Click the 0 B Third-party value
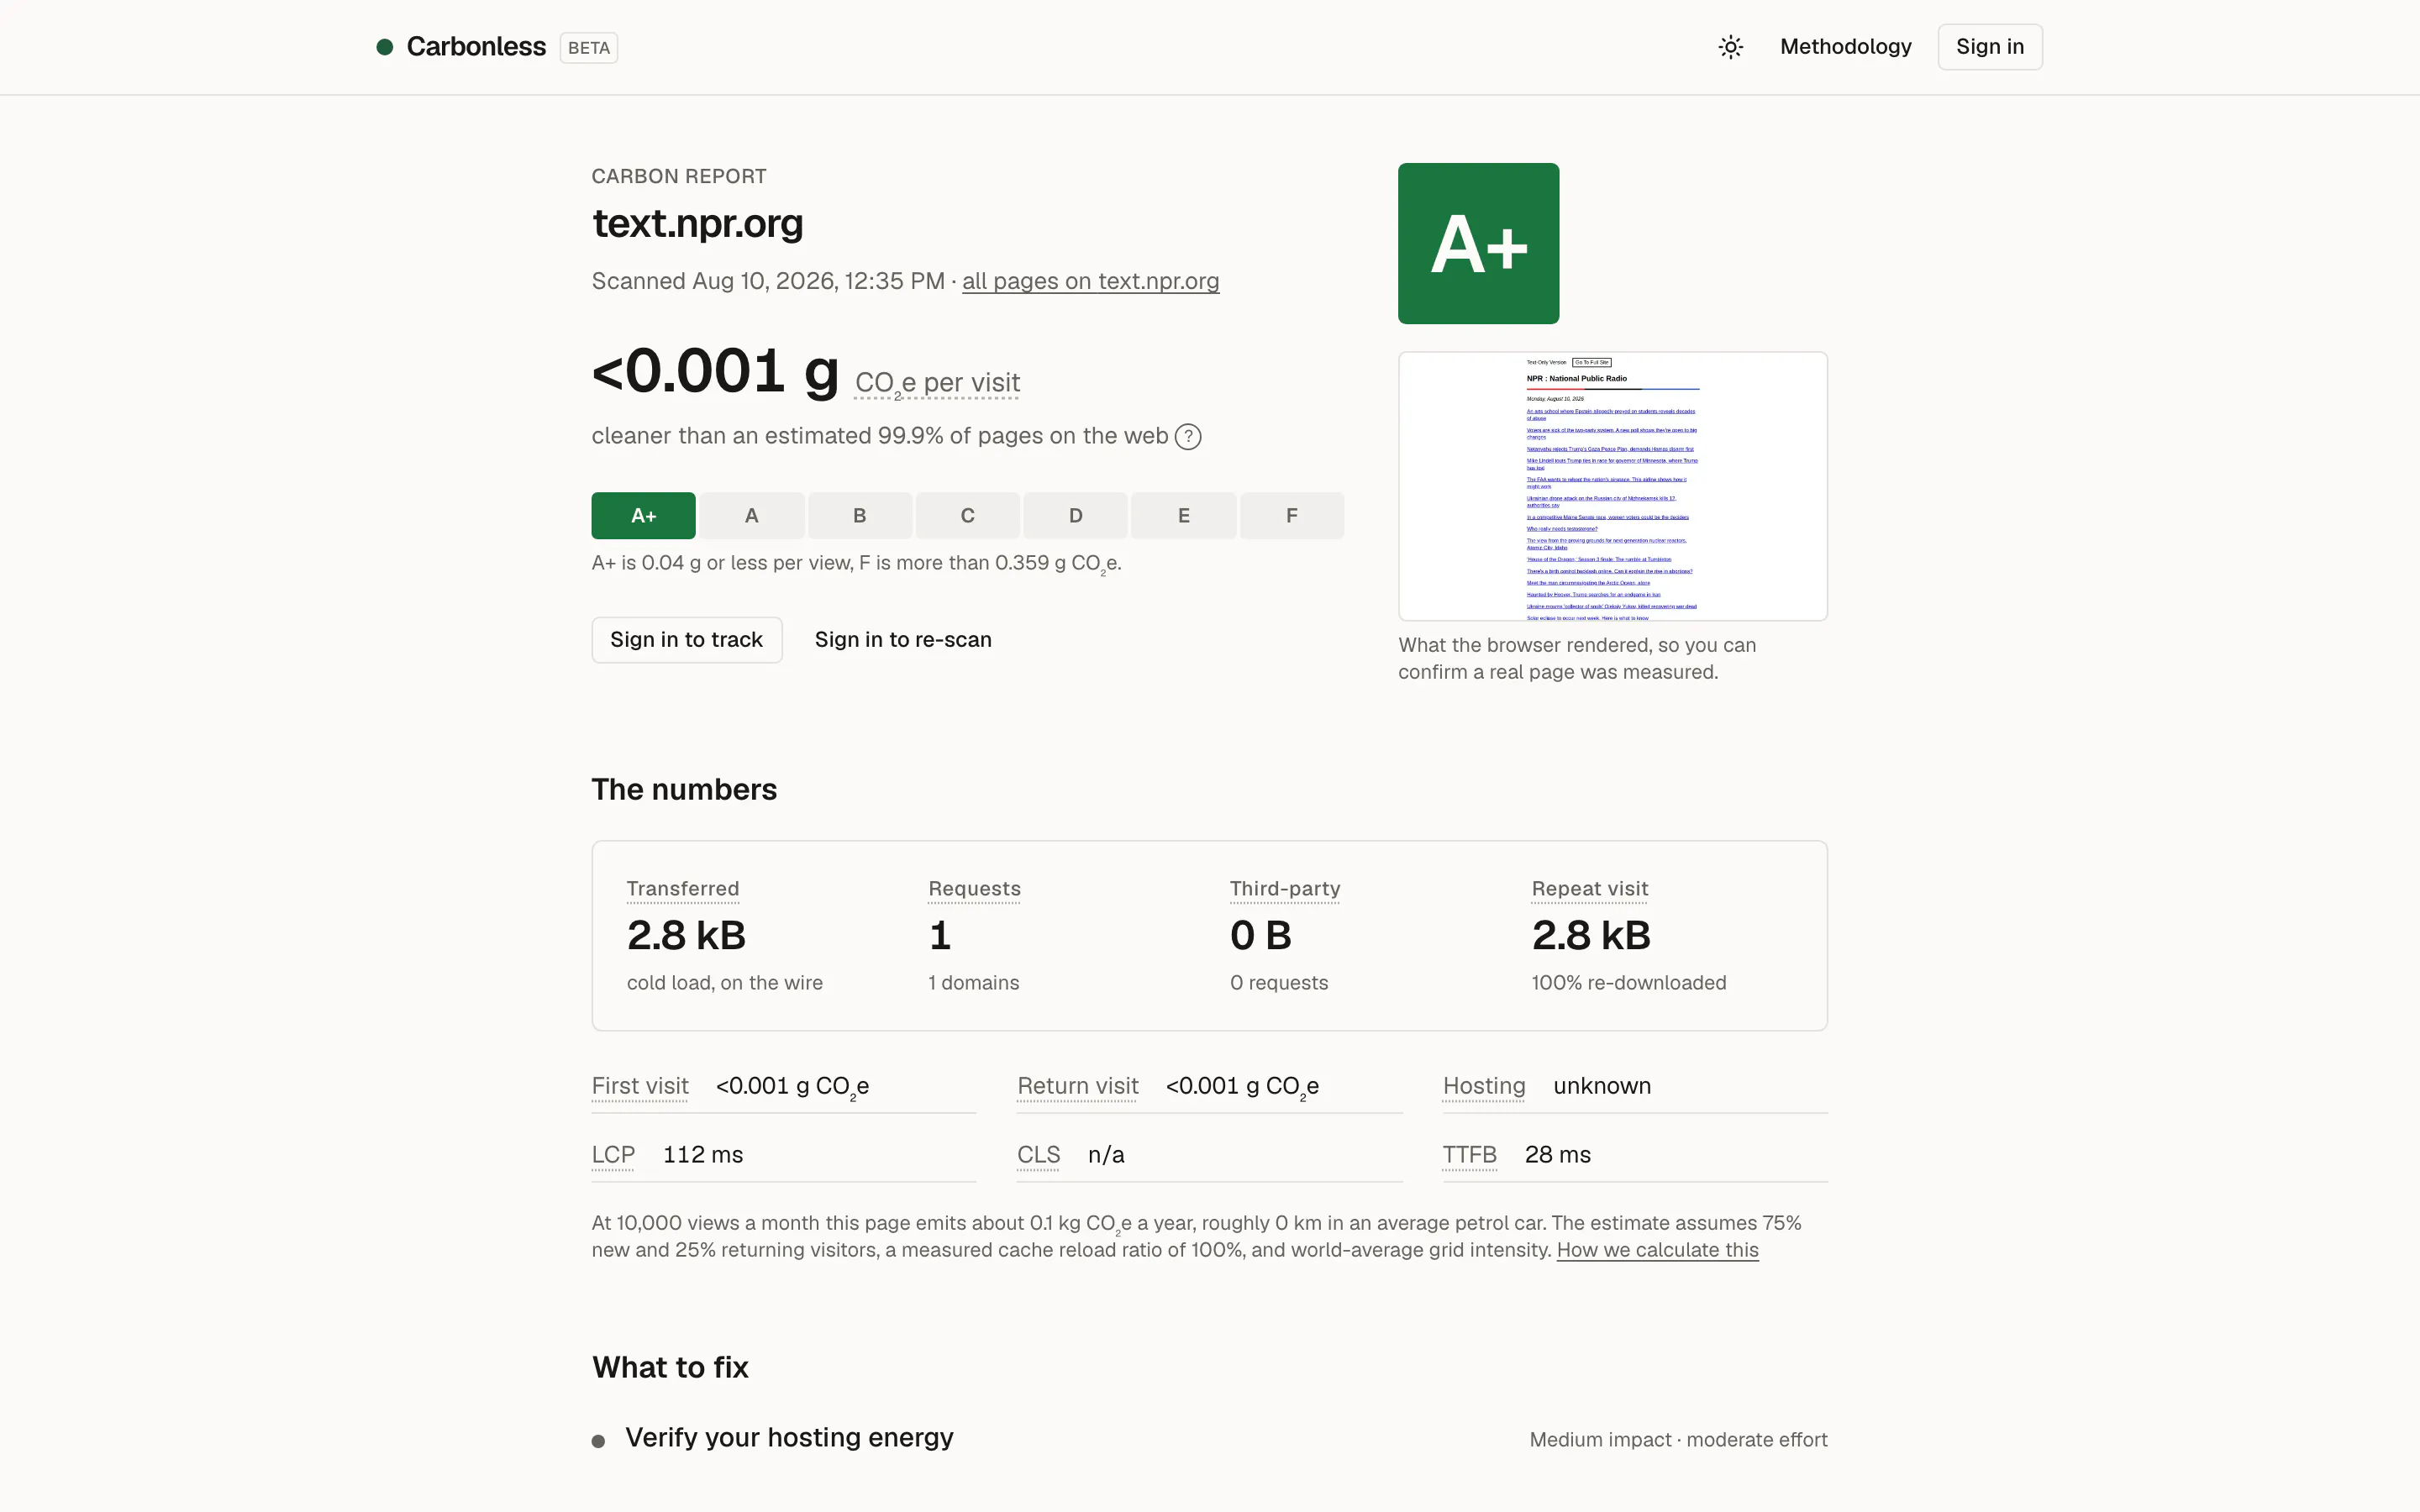 coord(1261,936)
